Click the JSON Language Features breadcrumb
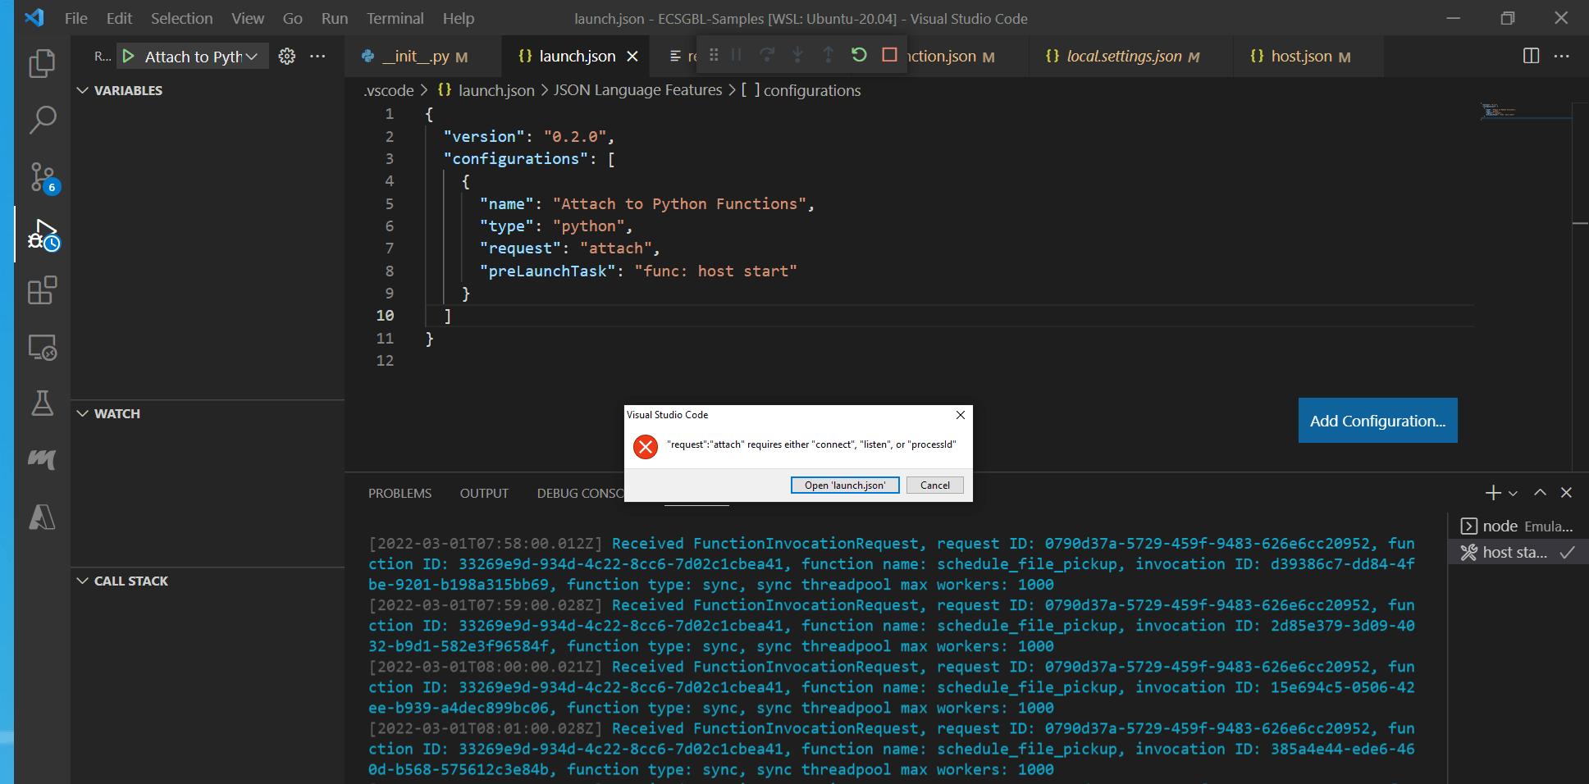Viewport: 1589px width, 784px height. (637, 90)
